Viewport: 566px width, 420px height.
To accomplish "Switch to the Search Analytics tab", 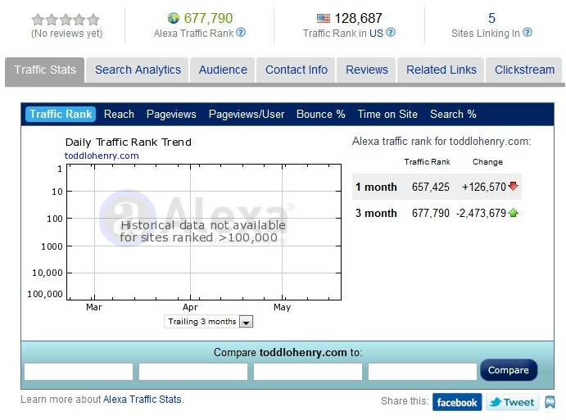I will (x=138, y=70).
